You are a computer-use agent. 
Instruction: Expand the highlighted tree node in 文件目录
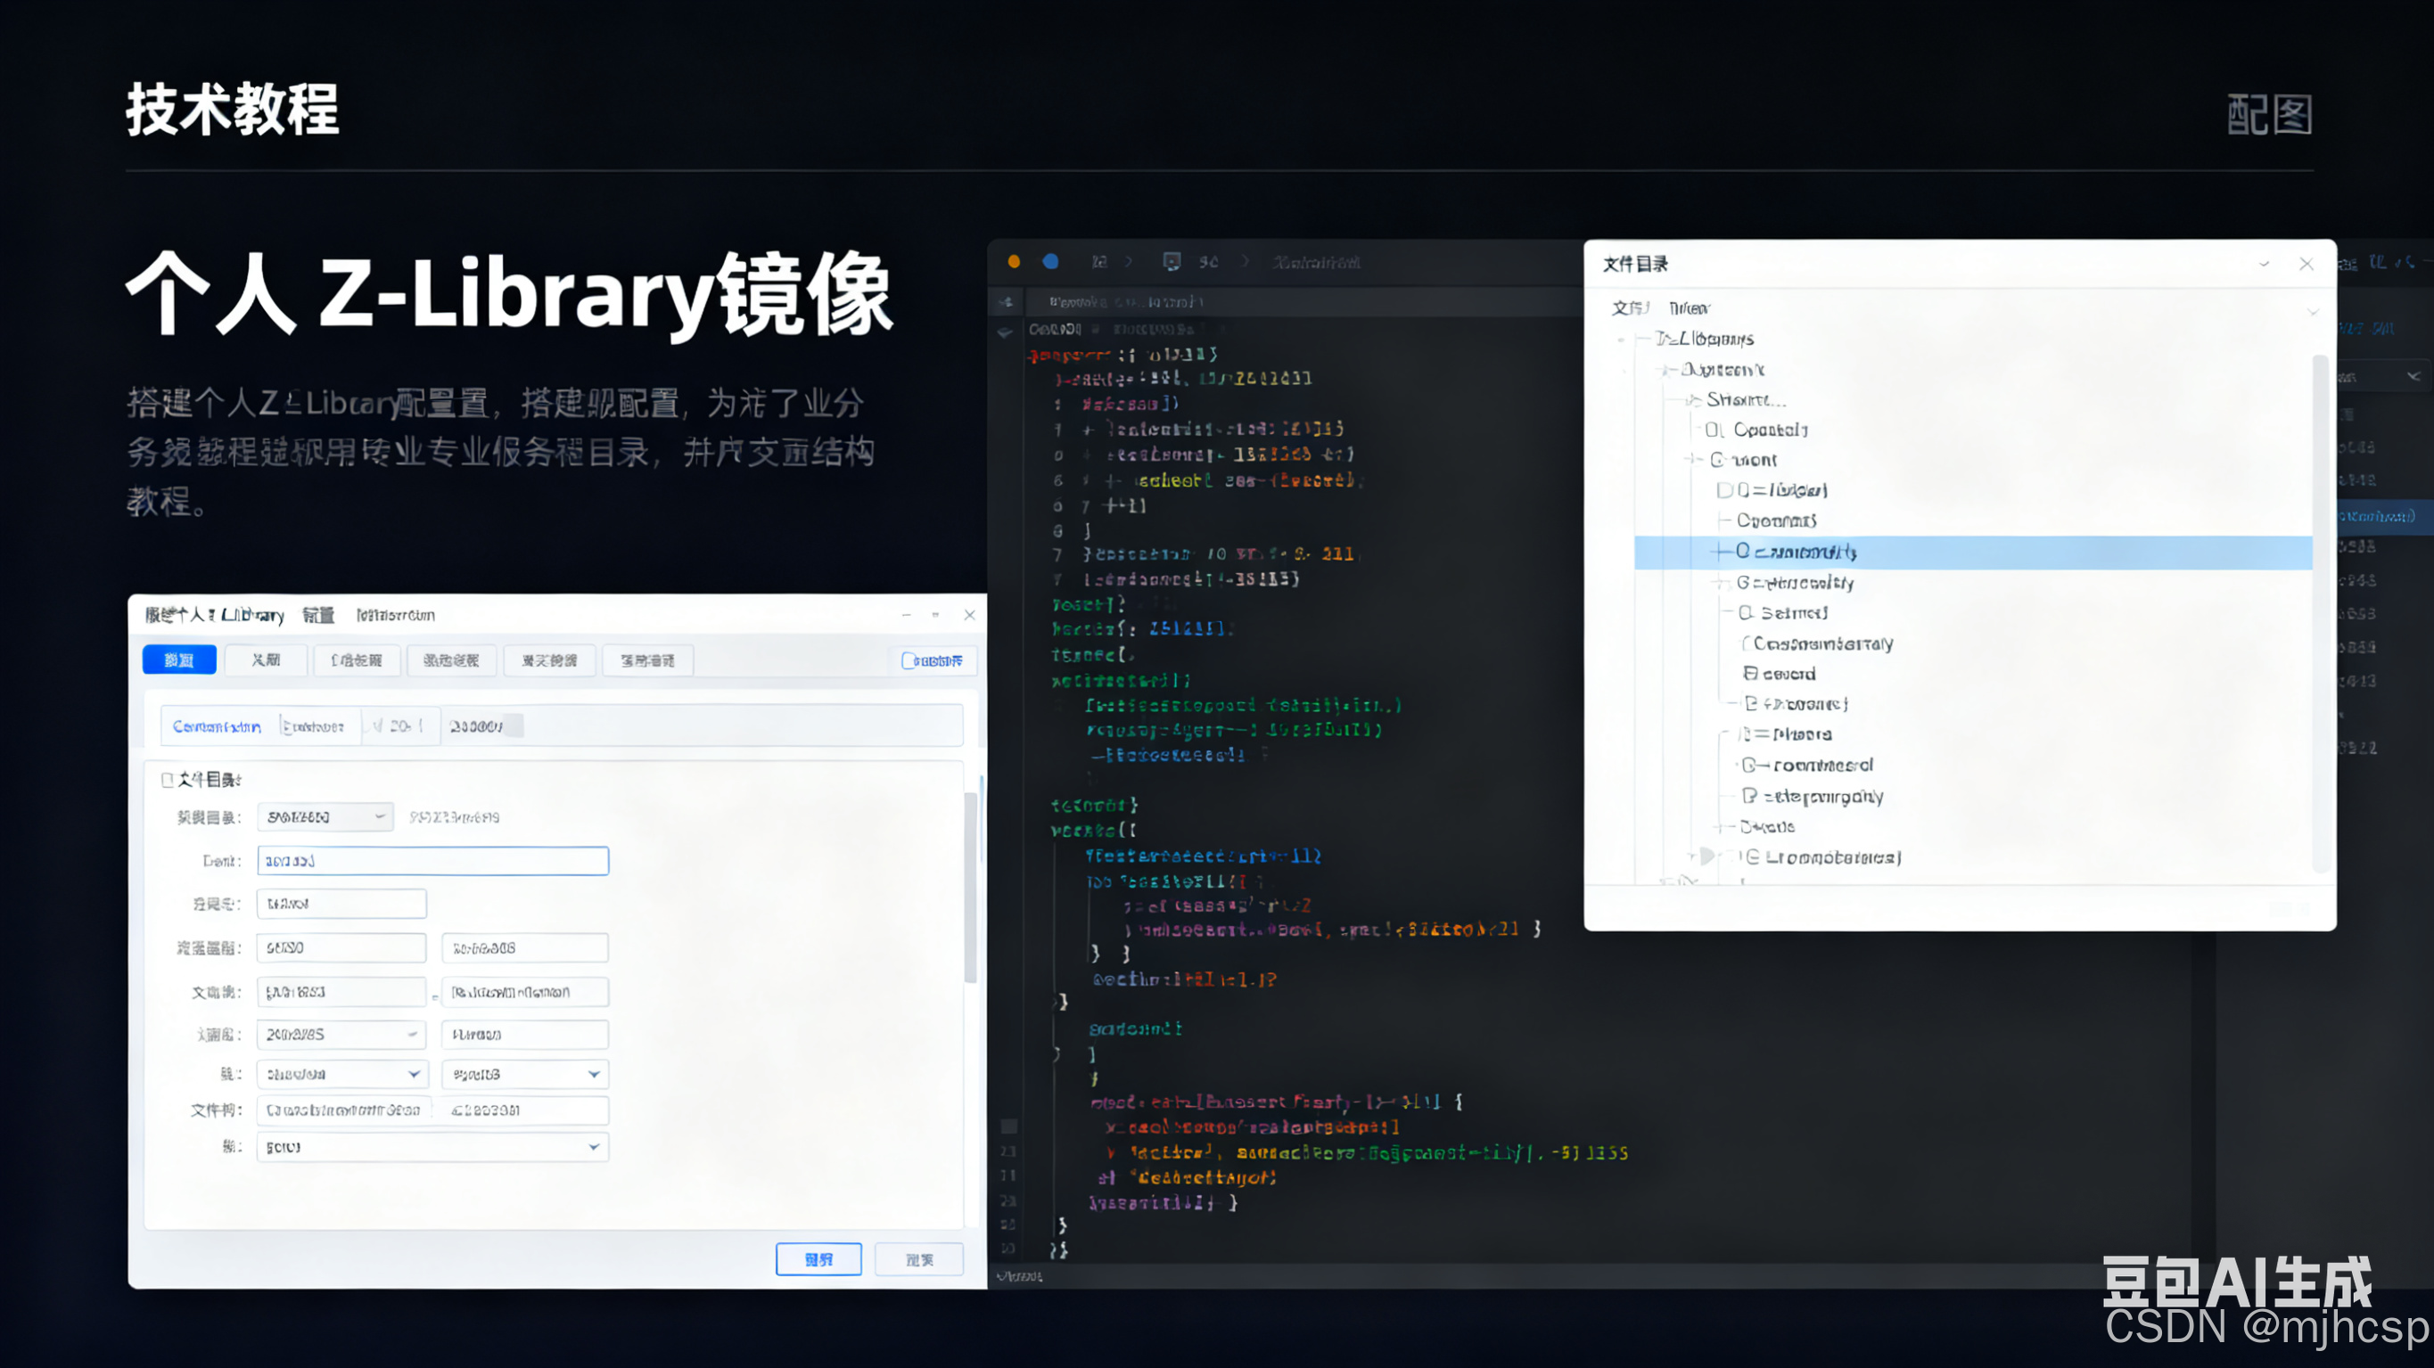click(x=1721, y=552)
